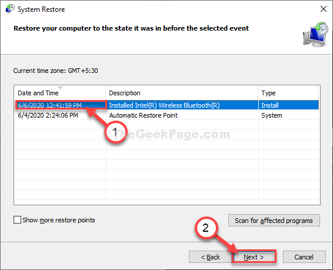
Task: Click the Install type cell
Action: [270, 105]
